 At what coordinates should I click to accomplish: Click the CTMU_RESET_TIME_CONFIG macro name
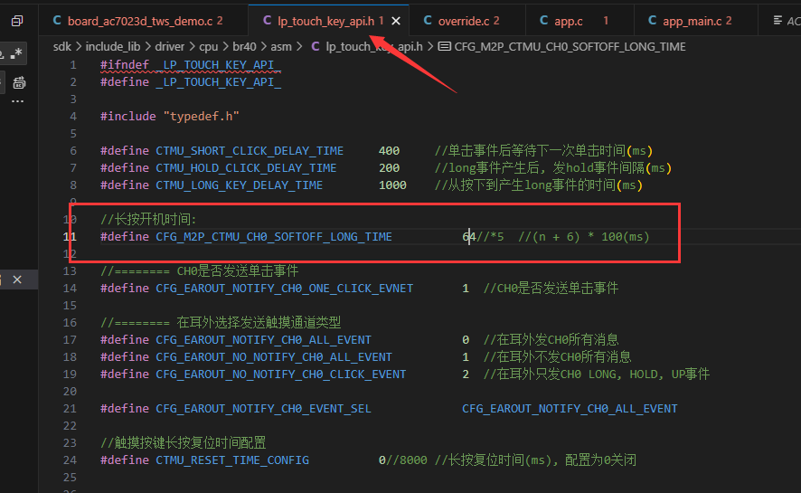[x=232, y=460]
